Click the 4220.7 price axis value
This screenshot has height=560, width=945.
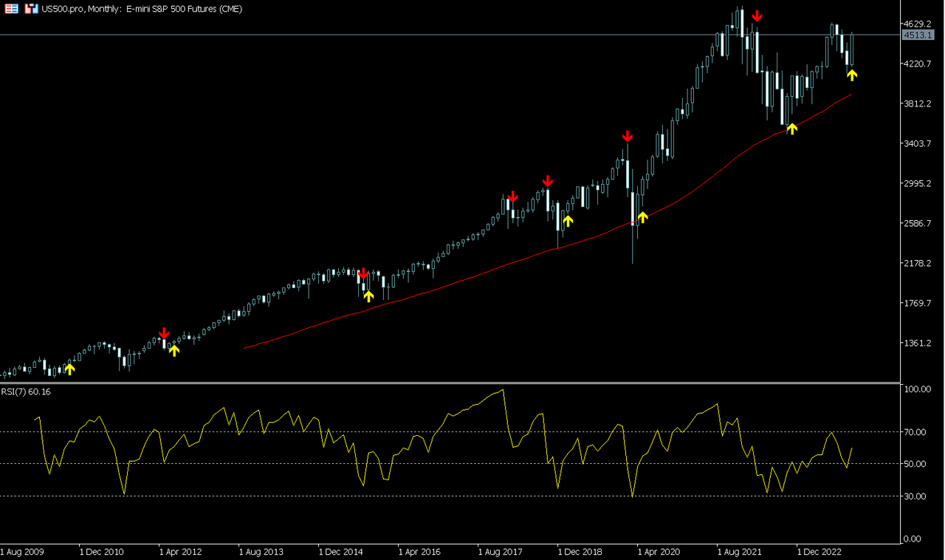[918, 64]
